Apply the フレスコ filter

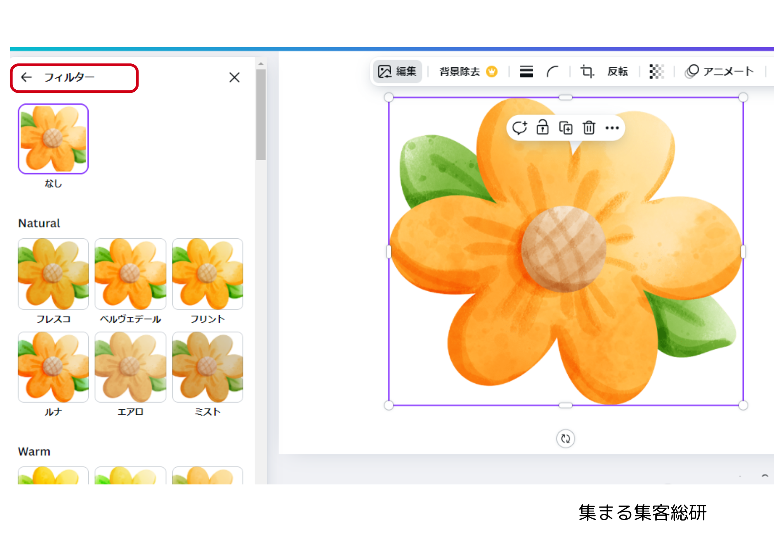pyautogui.click(x=53, y=274)
